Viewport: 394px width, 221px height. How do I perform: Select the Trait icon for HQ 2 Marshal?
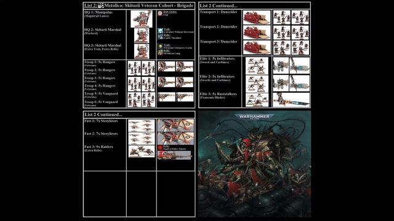point(160,31)
